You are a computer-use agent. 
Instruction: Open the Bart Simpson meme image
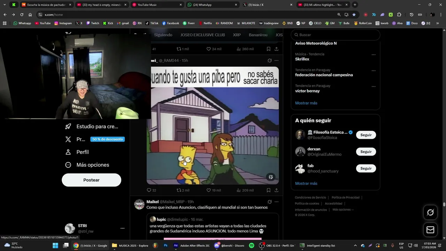pos(213,125)
